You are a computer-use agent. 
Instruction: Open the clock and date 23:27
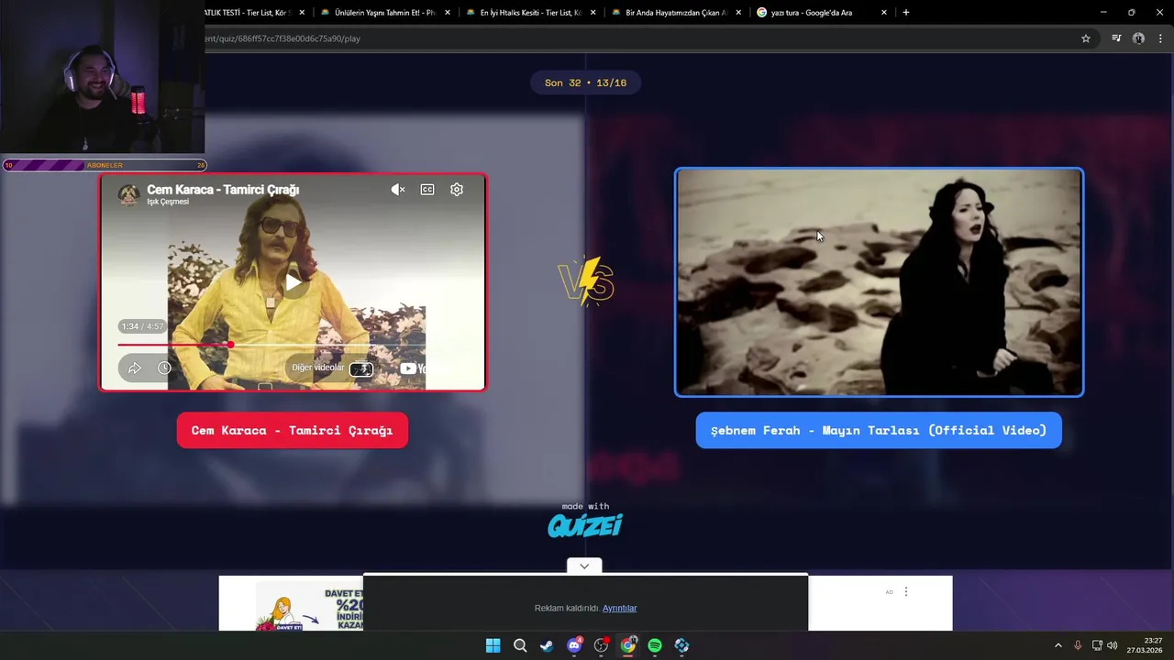coord(1145,645)
